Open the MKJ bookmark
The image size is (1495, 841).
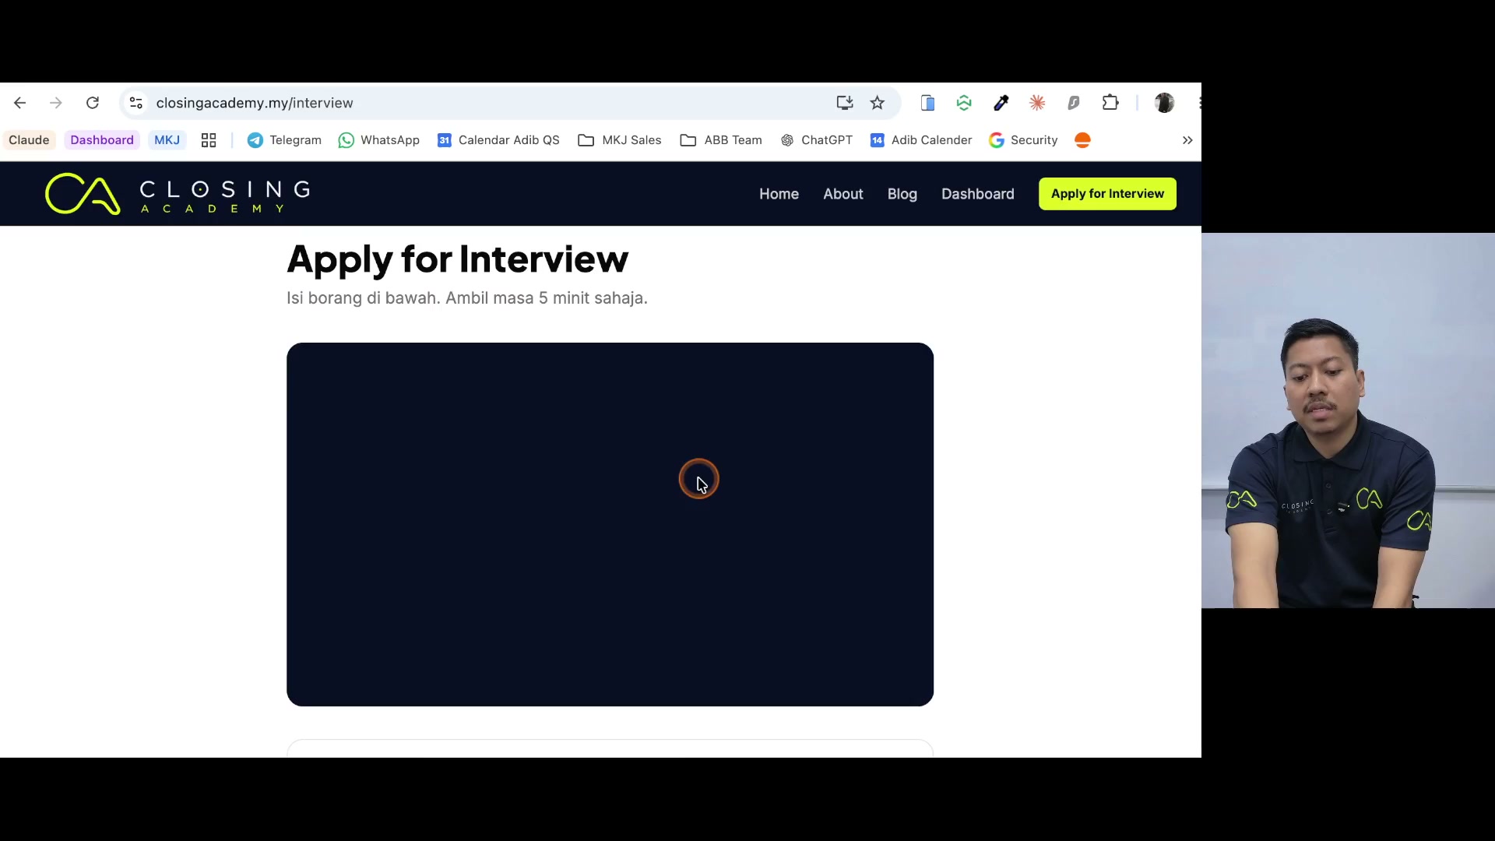(167, 140)
